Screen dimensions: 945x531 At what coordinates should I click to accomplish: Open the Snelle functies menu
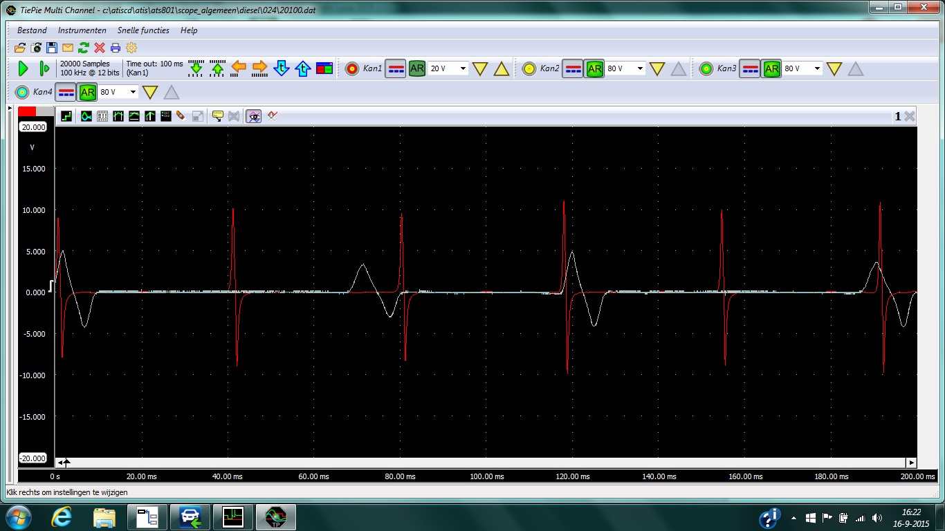click(142, 30)
